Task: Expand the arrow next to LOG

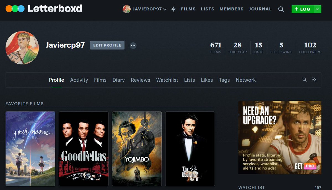Action: (x=318, y=9)
